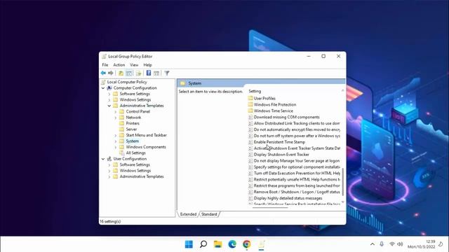The width and height of the screenshot is (449, 252).
Task: Select the Windows Time Service folder entry
Action: (x=274, y=111)
